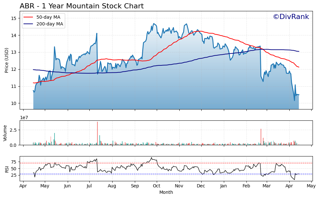Click the price axis tick "15"

[14, 18]
